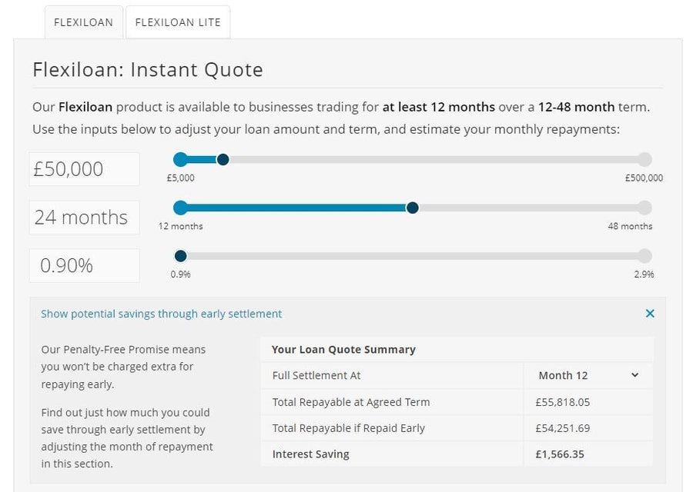Click the dropdown chevron beside Month 12
Viewport: 693px width, 492px height.
click(x=634, y=375)
